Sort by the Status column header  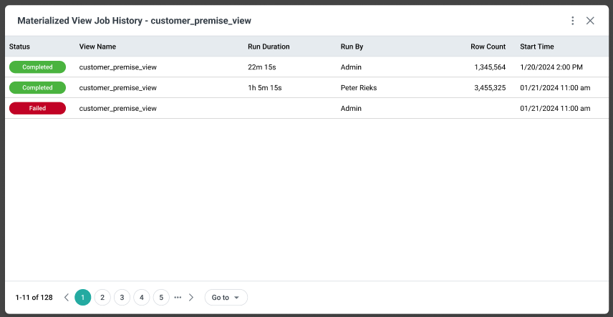coord(19,47)
